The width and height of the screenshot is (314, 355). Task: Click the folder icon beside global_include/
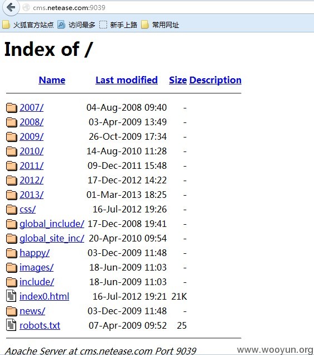pos(12,224)
